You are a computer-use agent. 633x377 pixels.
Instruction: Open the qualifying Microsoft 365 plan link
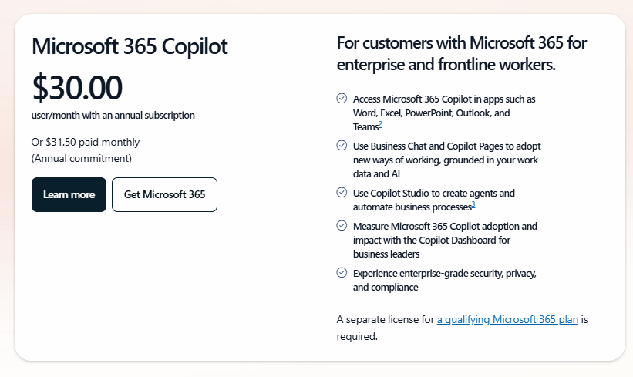coord(507,319)
